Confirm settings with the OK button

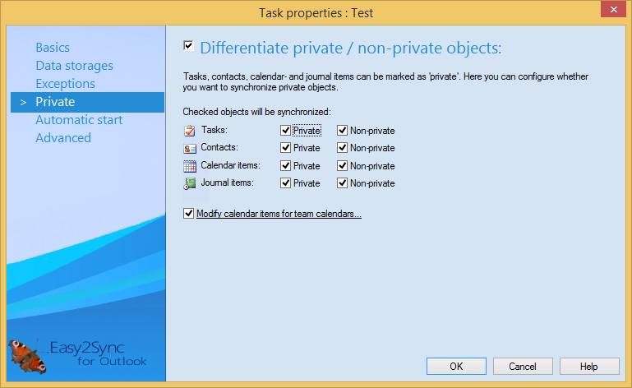click(x=456, y=366)
